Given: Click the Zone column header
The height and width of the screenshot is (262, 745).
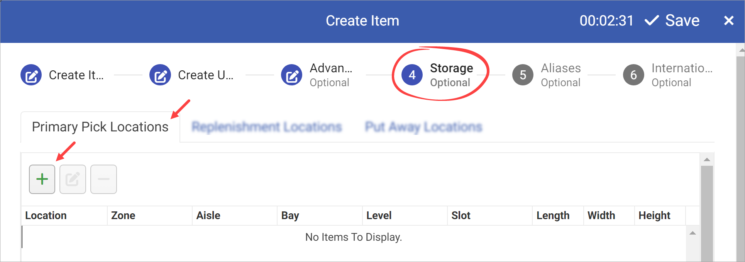Looking at the screenshot, I should 123,215.
